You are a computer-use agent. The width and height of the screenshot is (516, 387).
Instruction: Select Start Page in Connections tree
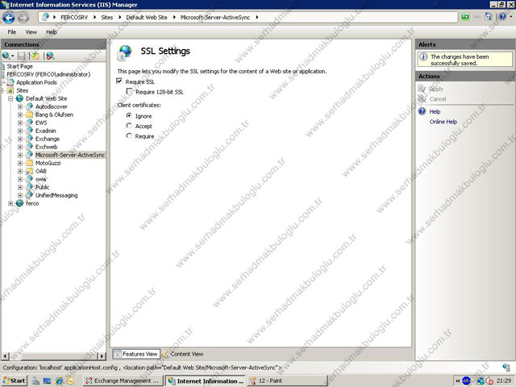19,66
